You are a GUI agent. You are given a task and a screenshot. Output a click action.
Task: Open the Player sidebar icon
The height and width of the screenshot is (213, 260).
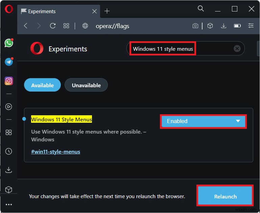(9, 106)
